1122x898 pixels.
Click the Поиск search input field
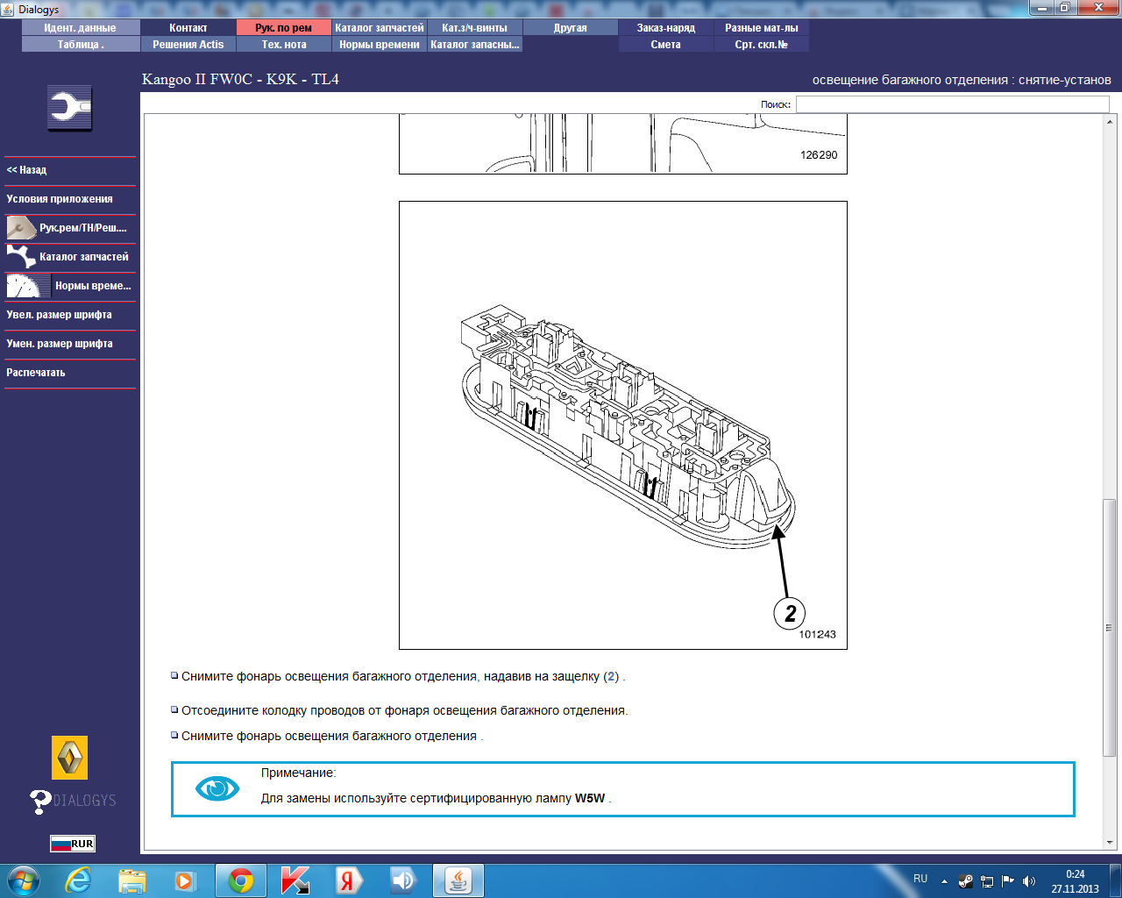pyautogui.click(x=952, y=104)
